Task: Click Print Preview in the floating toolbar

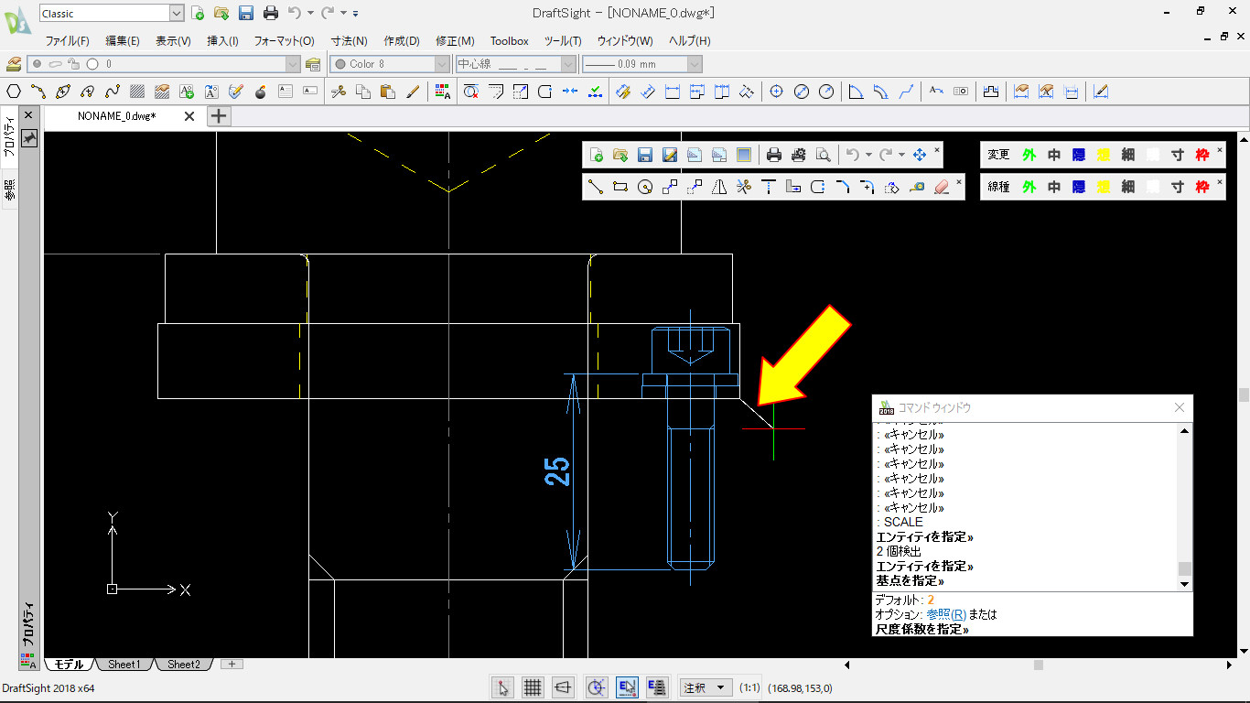Action: click(823, 155)
